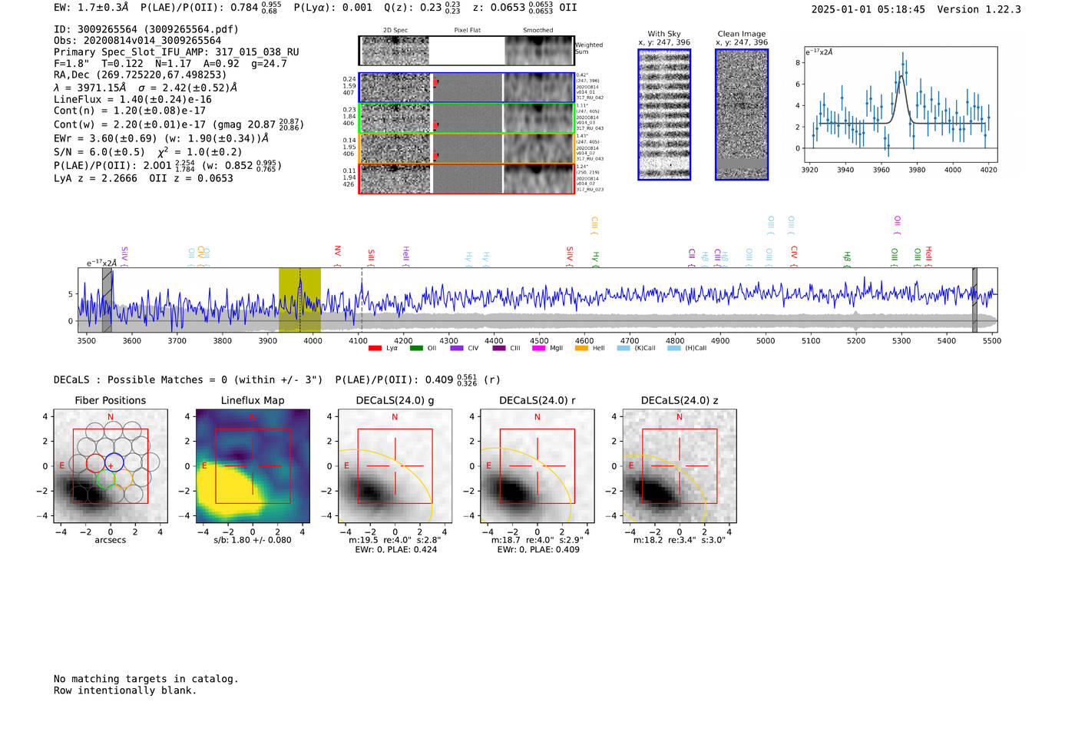Click the blue-bordered fiber spectrum row
Screen dimensions: 1075x732
[x=467, y=88]
